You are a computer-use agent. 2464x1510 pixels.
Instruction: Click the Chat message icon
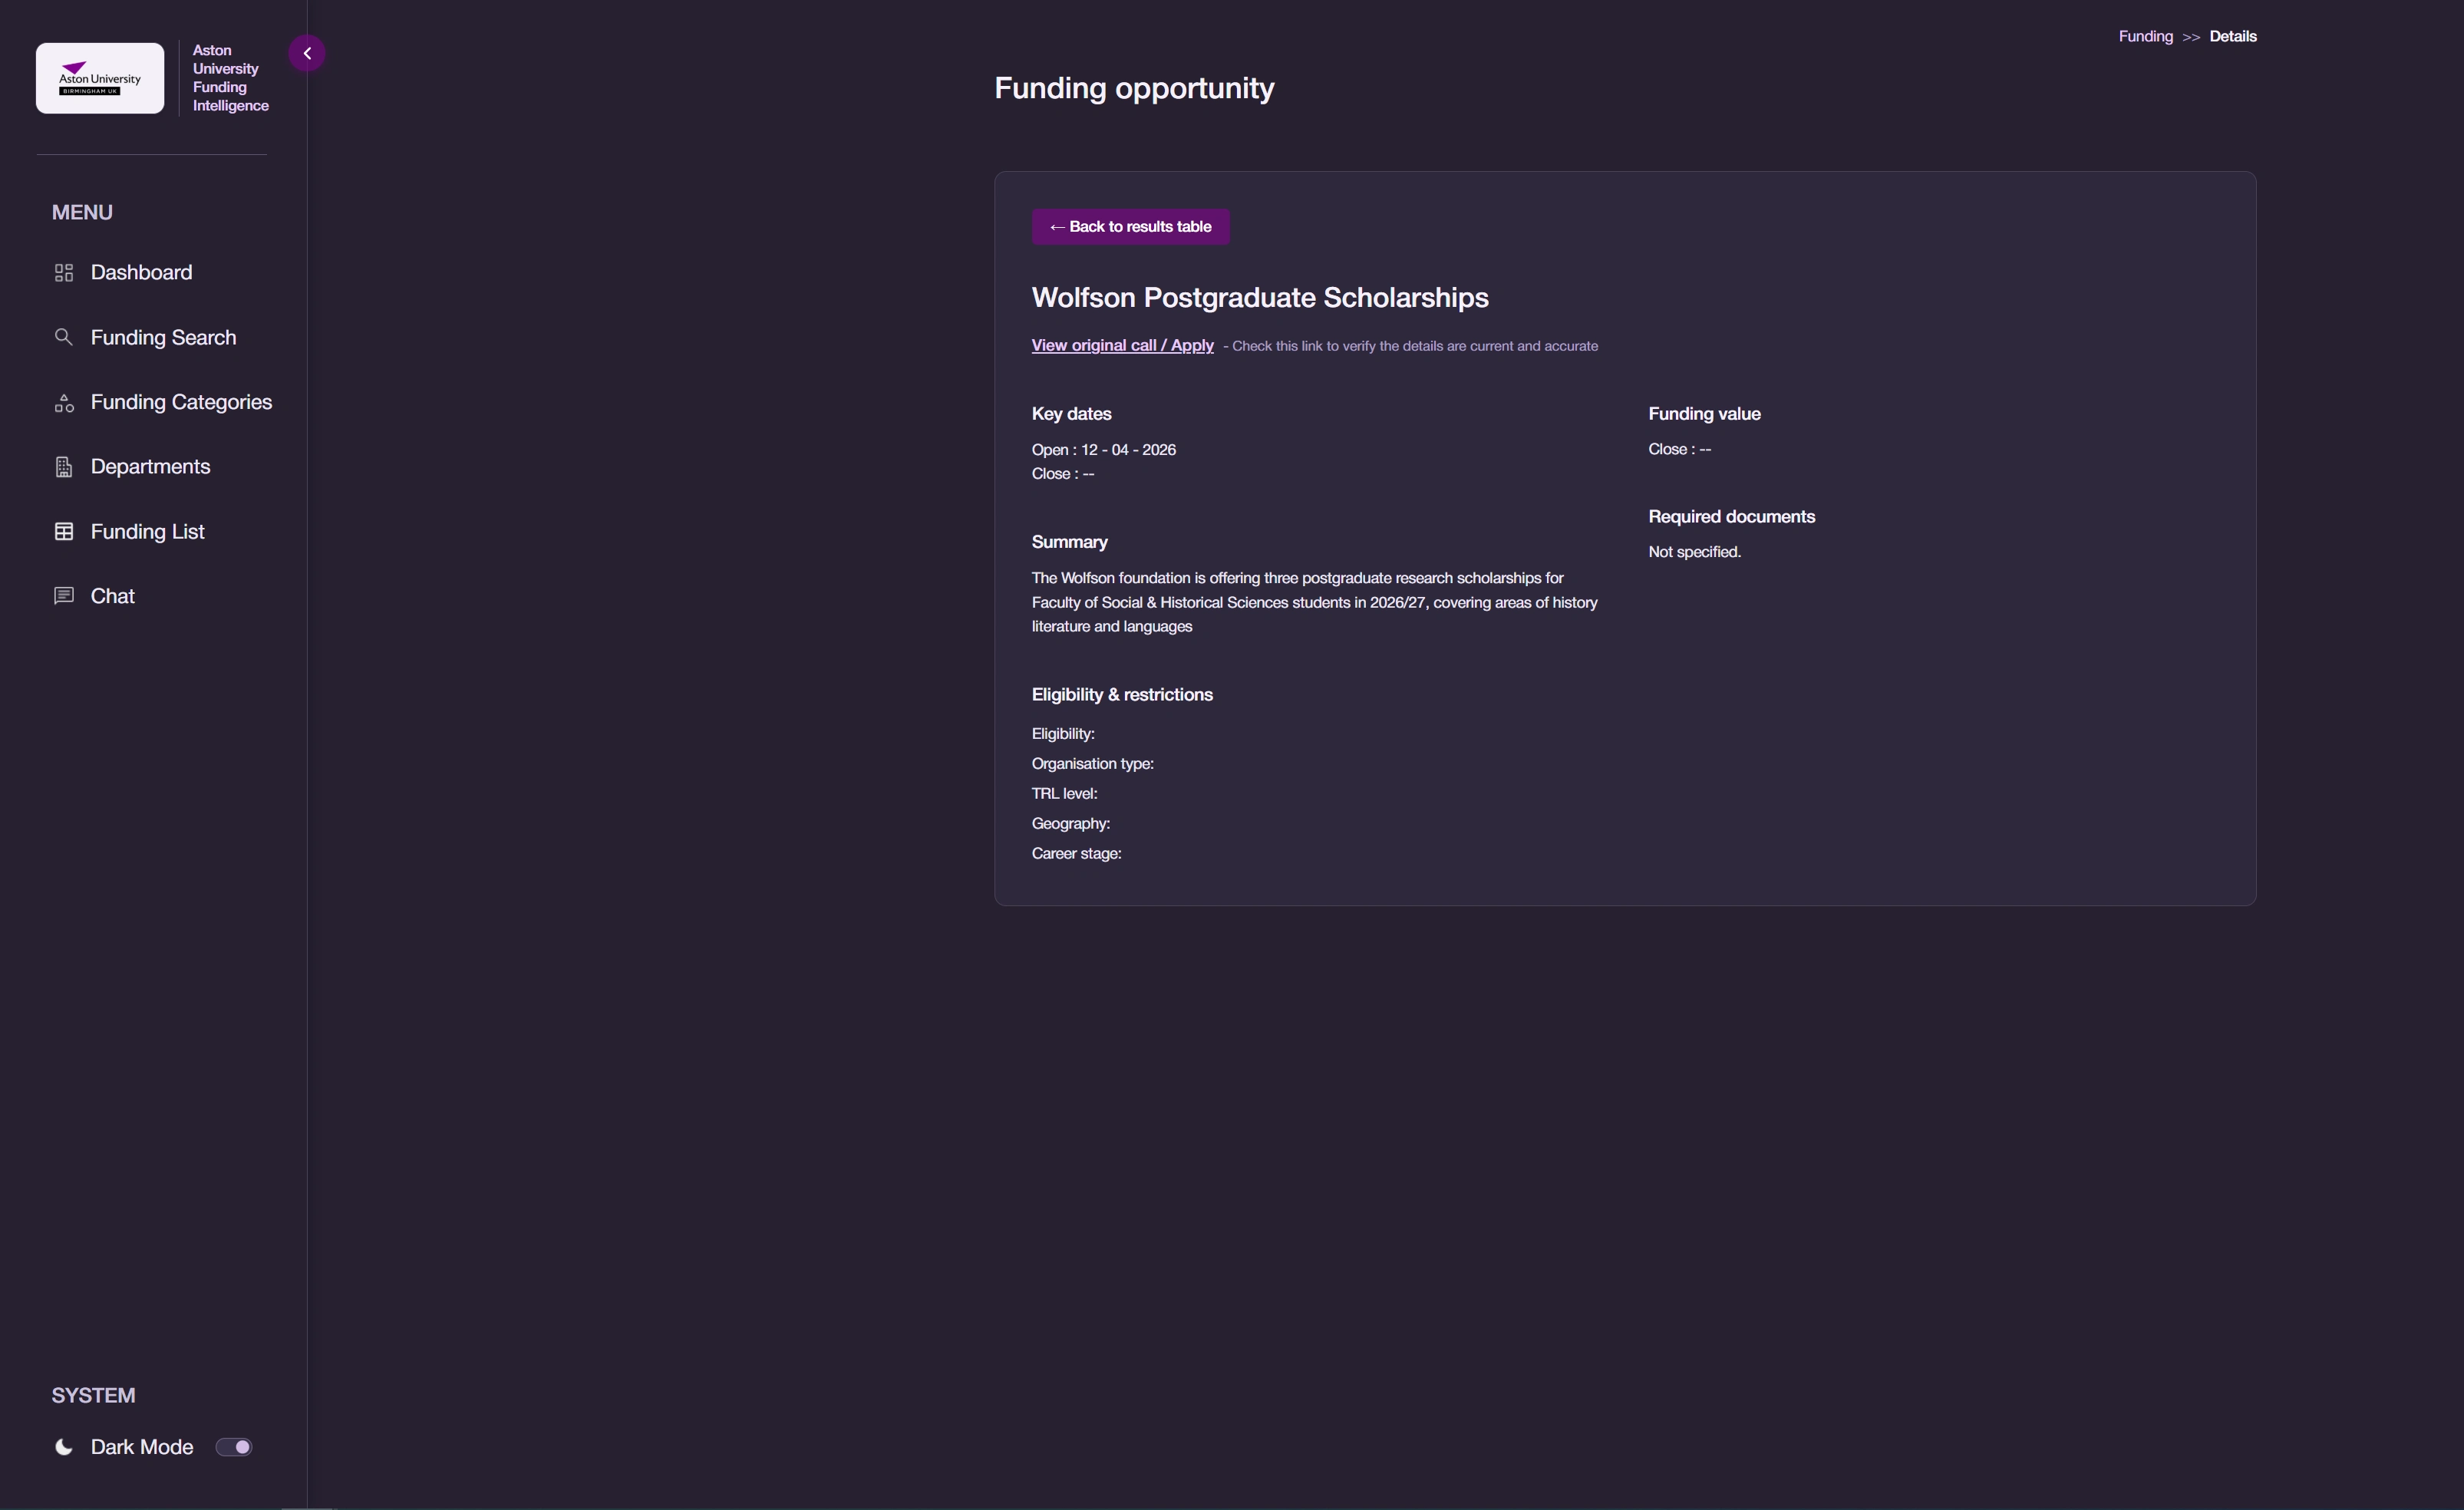(64, 596)
